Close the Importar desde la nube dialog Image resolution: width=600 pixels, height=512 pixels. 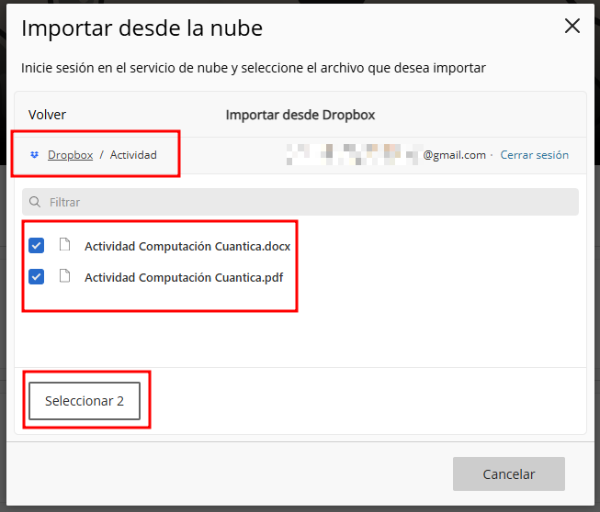click(x=572, y=27)
